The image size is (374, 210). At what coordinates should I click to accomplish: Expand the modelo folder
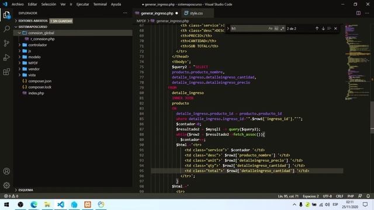coord(19,57)
